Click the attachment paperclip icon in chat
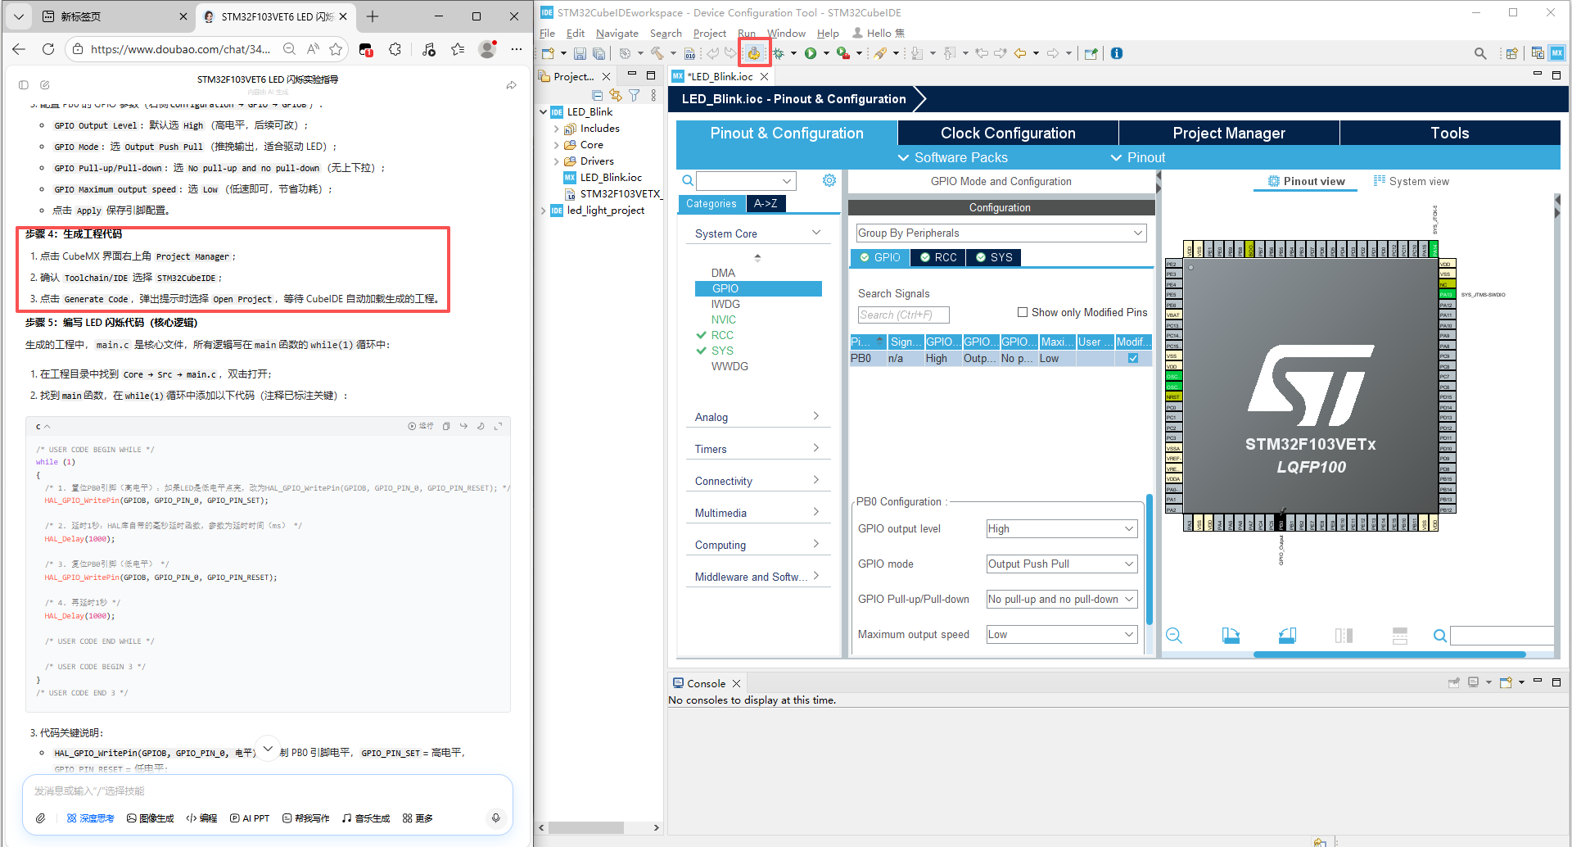The height and width of the screenshot is (847, 1572). click(x=40, y=818)
